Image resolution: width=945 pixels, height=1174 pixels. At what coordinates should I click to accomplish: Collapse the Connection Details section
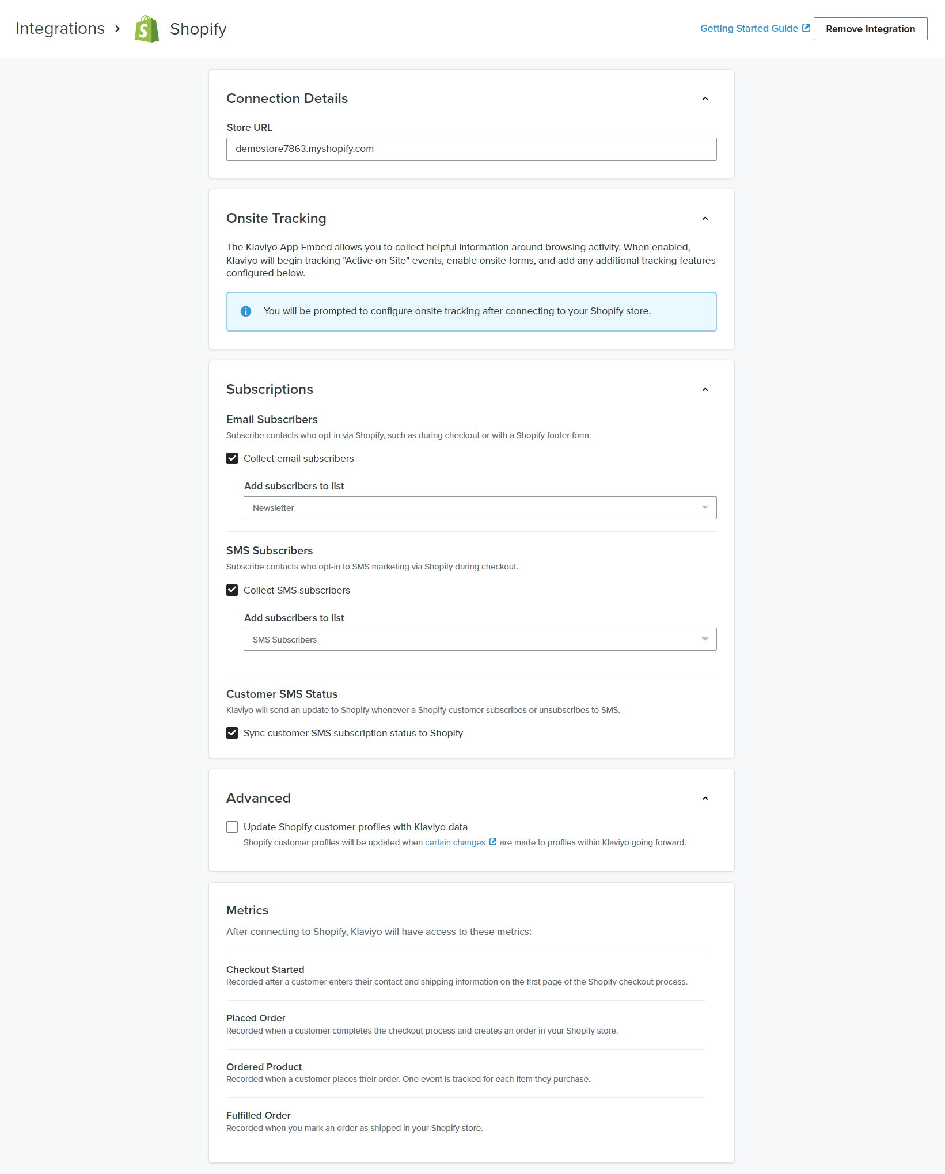[705, 99]
